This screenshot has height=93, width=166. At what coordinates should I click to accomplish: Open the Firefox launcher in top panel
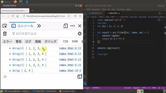tap(15, 2)
